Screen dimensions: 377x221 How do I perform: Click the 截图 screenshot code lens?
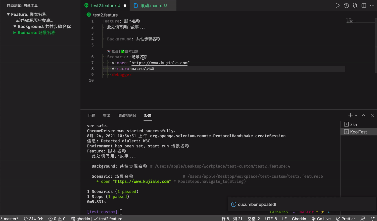113,51
